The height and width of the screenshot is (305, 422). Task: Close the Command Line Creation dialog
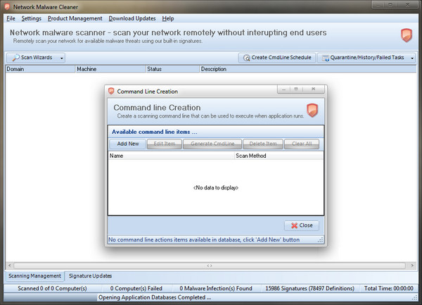tap(302, 225)
